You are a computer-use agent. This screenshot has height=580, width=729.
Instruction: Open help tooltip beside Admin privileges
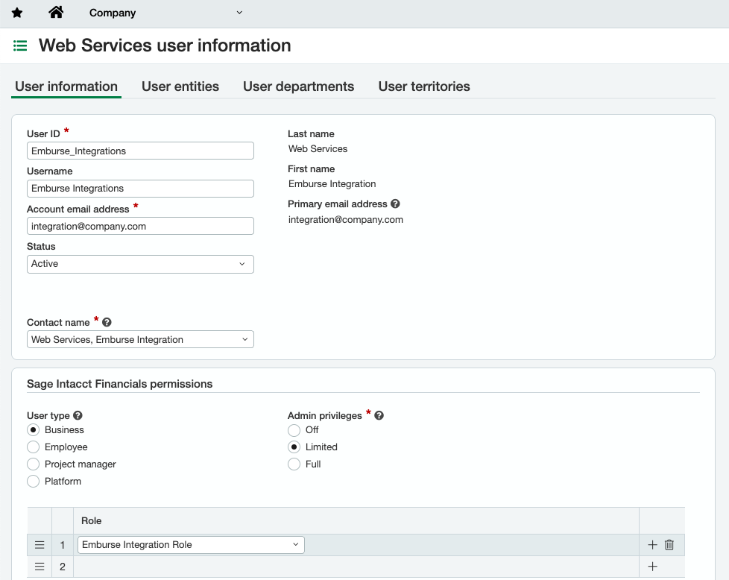379,415
